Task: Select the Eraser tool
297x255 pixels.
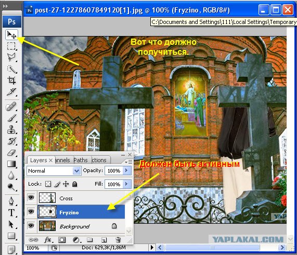Action: click(x=11, y=153)
